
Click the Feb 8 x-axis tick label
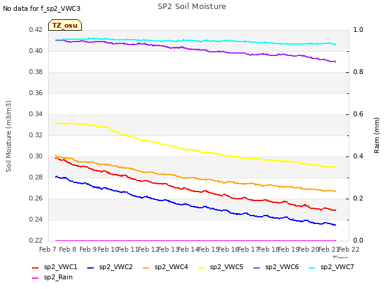point(68,249)
